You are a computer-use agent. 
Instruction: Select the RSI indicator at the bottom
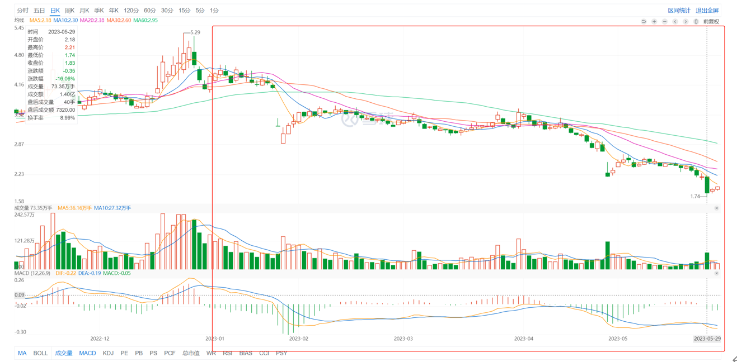[227, 353]
